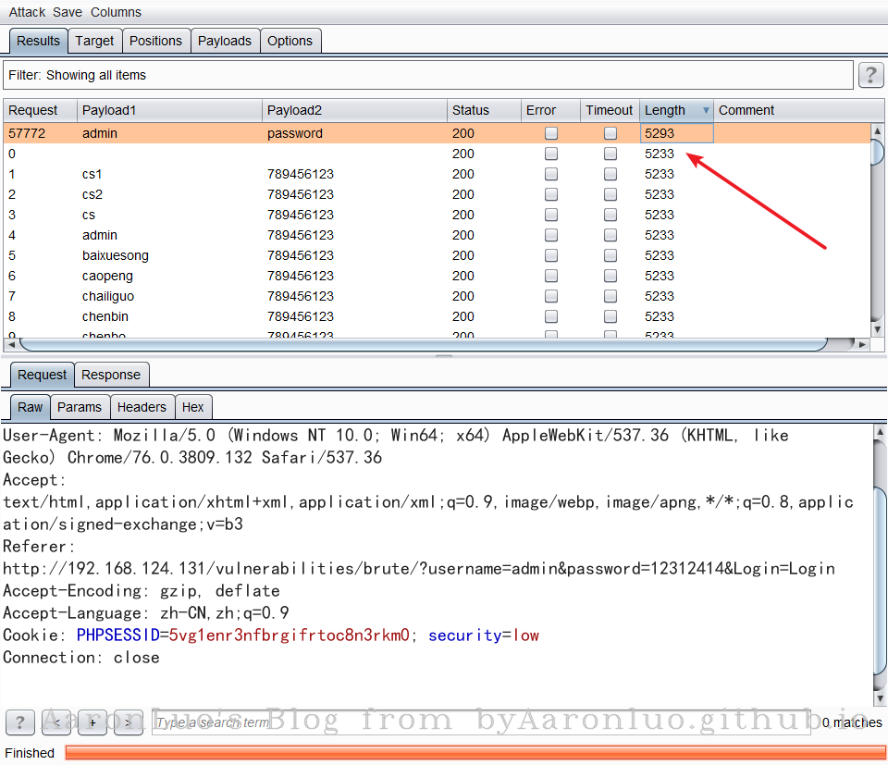Click the plus button beside search field
888x765 pixels.
92,722
